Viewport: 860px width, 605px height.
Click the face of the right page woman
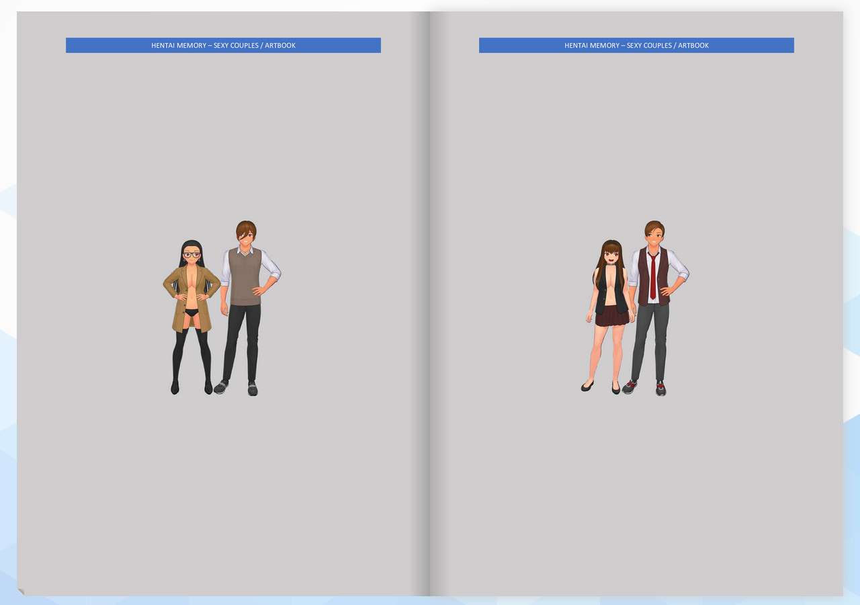click(611, 255)
